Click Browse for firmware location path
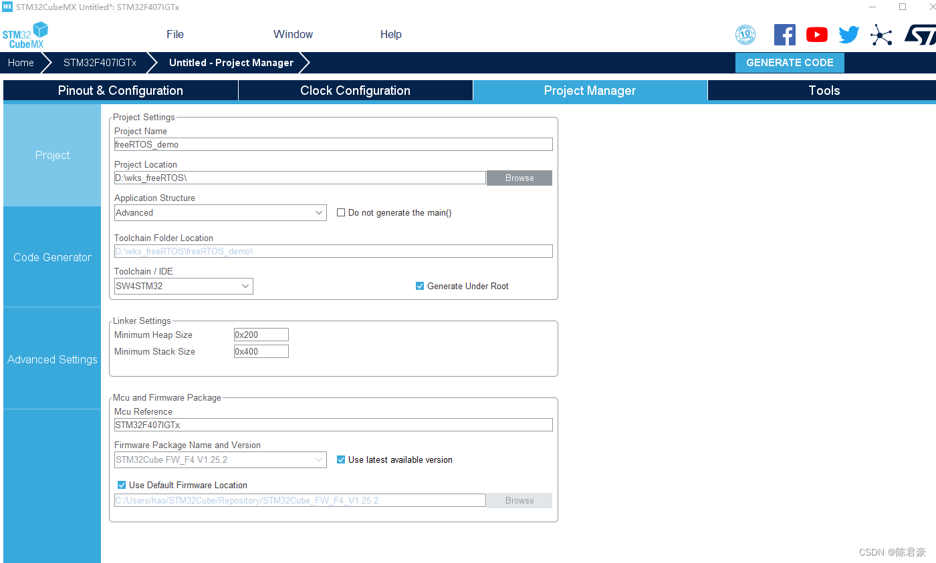 click(519, 500)
